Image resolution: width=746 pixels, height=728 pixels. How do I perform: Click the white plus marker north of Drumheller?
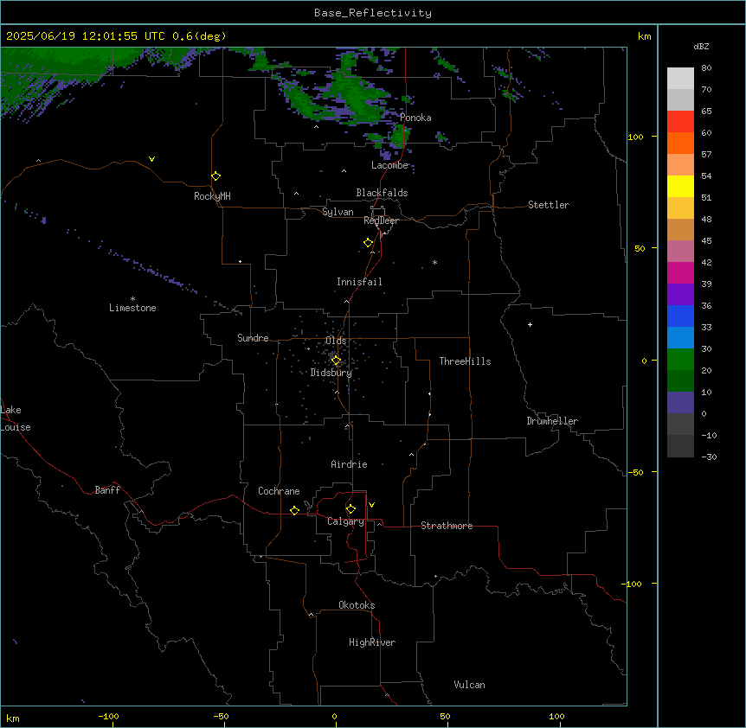tap(530, 324)
